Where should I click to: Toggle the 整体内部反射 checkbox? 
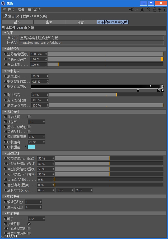(29, 127)
